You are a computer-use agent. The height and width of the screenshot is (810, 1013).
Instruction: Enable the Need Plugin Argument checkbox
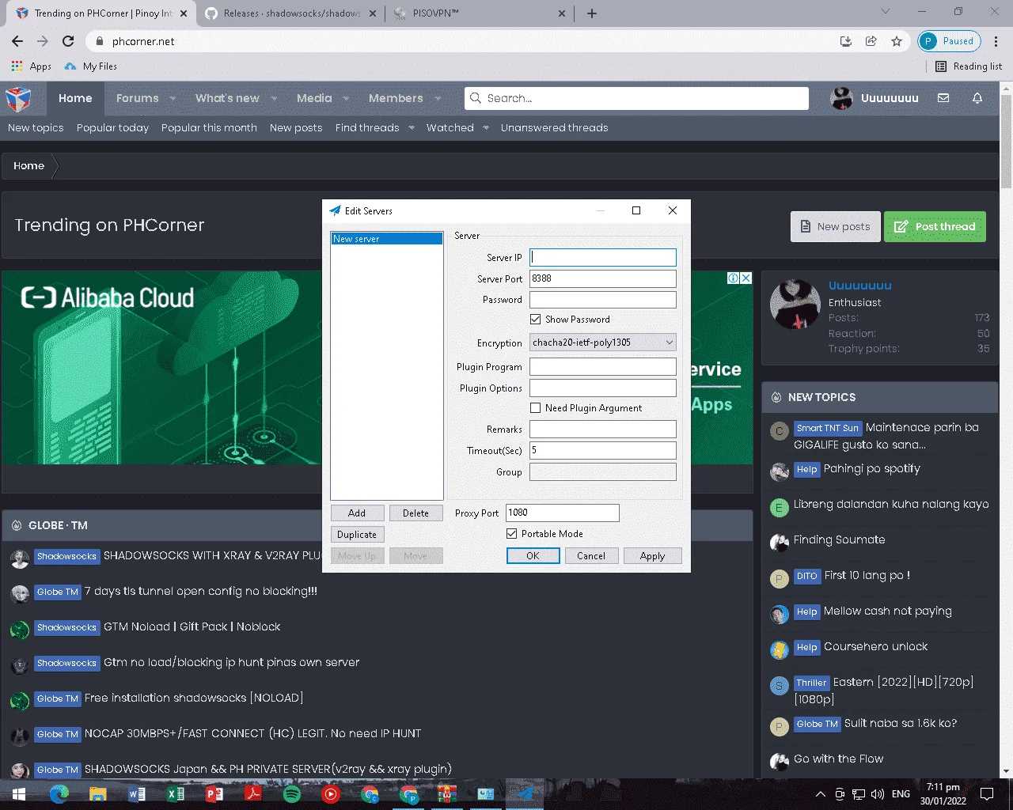tap(536, 407)
